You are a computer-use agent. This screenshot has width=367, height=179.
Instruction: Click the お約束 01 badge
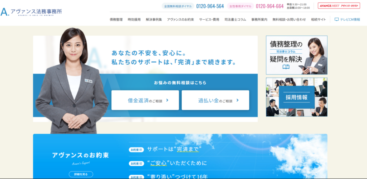point(136,150)
